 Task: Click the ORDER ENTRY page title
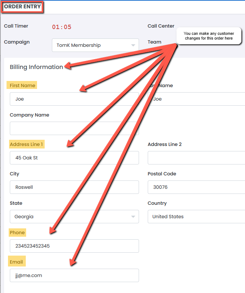coord(23,7)
